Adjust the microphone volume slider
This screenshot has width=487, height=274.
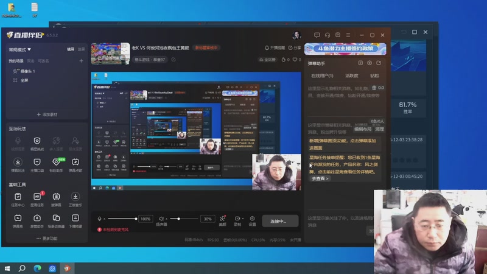[x=122, y=219]
